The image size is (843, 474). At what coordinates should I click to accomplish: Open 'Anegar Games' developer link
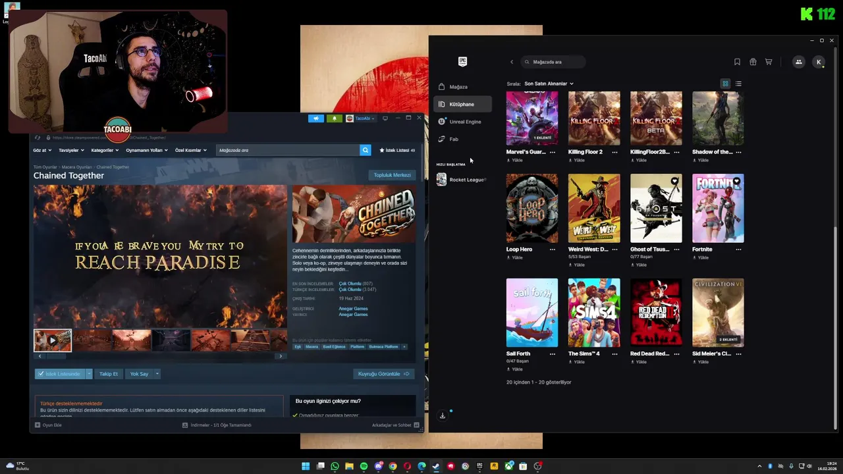353,309
